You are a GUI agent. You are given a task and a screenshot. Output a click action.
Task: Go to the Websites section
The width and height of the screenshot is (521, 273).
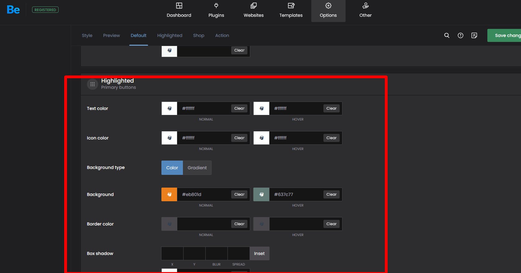tap(254, 11)
